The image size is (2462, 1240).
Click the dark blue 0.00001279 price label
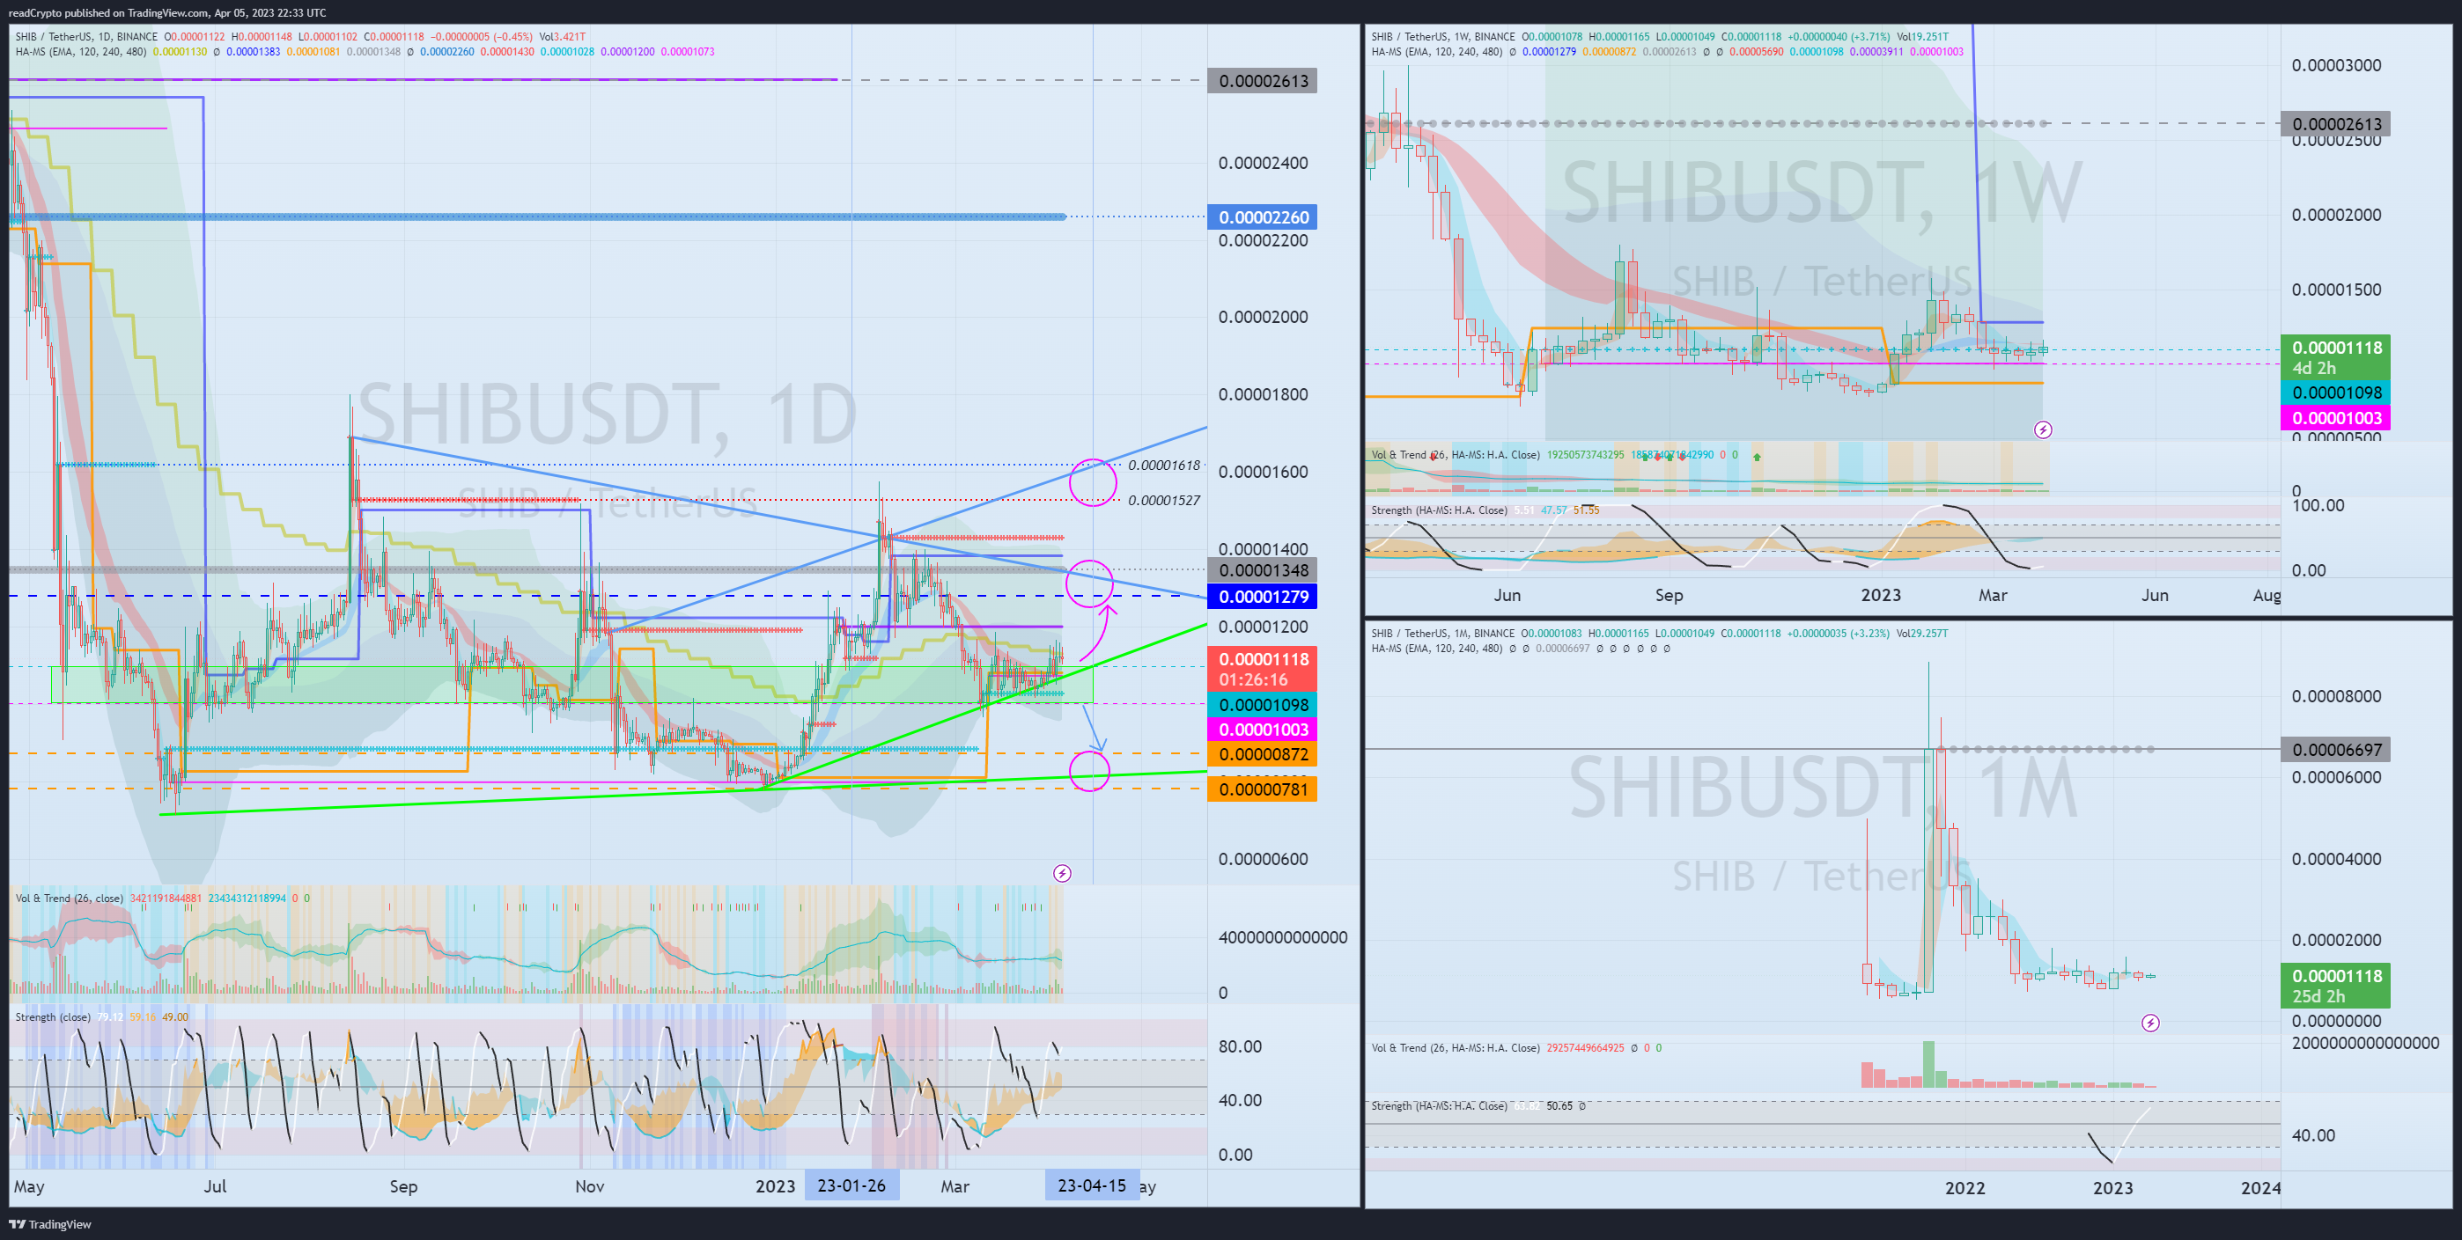point(1263,597)
